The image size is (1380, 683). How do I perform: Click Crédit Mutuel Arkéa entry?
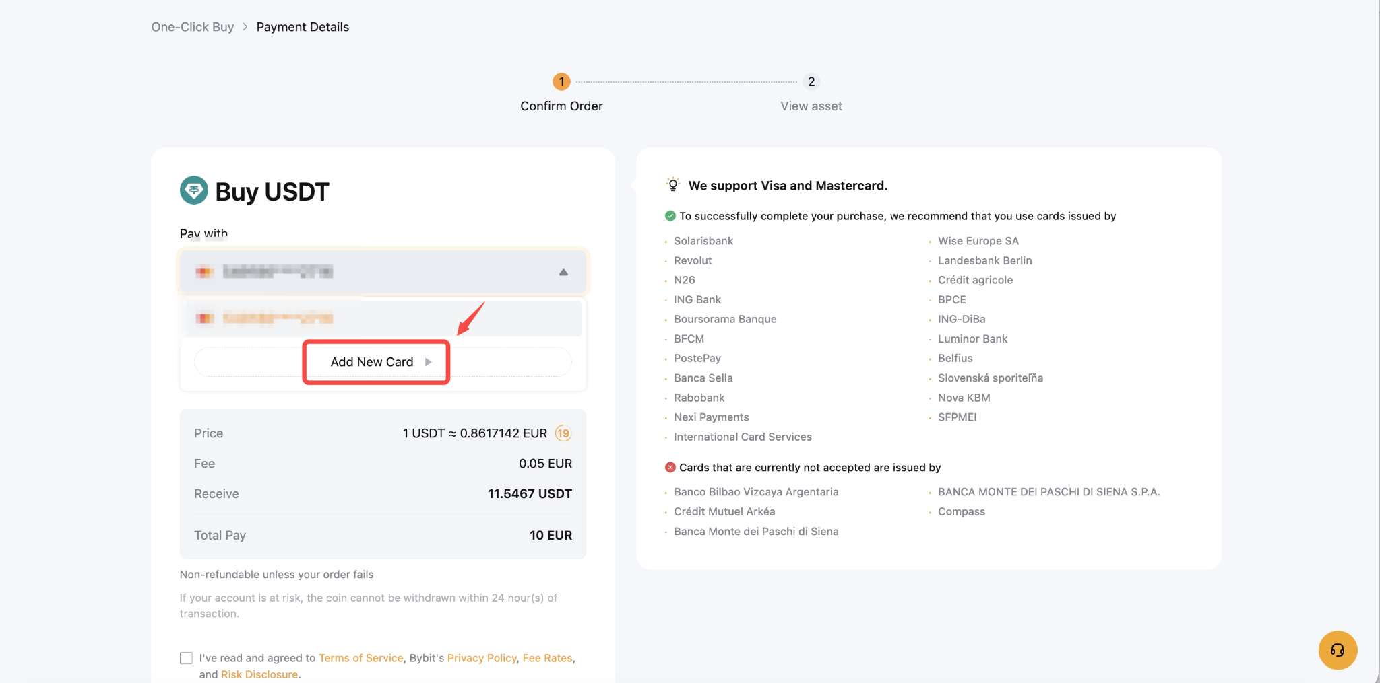tap(724, 511)
